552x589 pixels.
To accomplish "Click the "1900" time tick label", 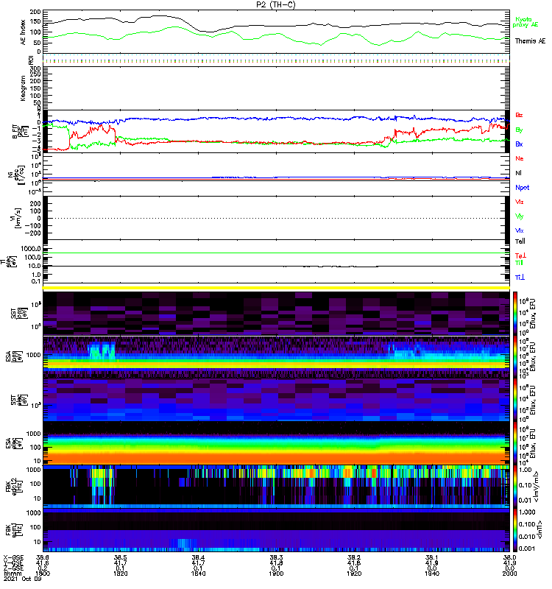I will coord(276,574).
